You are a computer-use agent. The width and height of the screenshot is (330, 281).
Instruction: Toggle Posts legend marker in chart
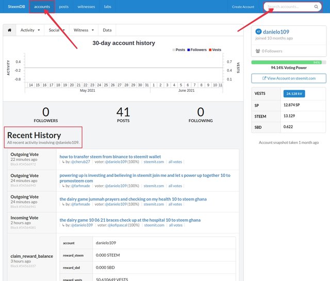coord(174,50)
